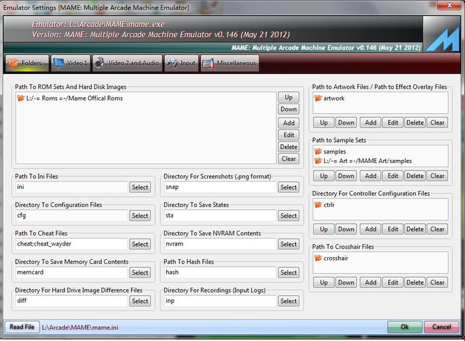465x341 pixels.
Task: Click the inp recordings field
Action: pos(220,301)
